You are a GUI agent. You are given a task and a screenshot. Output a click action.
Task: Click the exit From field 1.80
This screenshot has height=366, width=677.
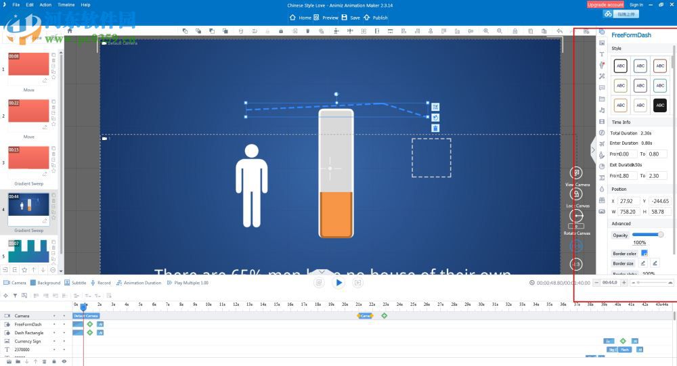pyautogui.click(x=628, y=176)
